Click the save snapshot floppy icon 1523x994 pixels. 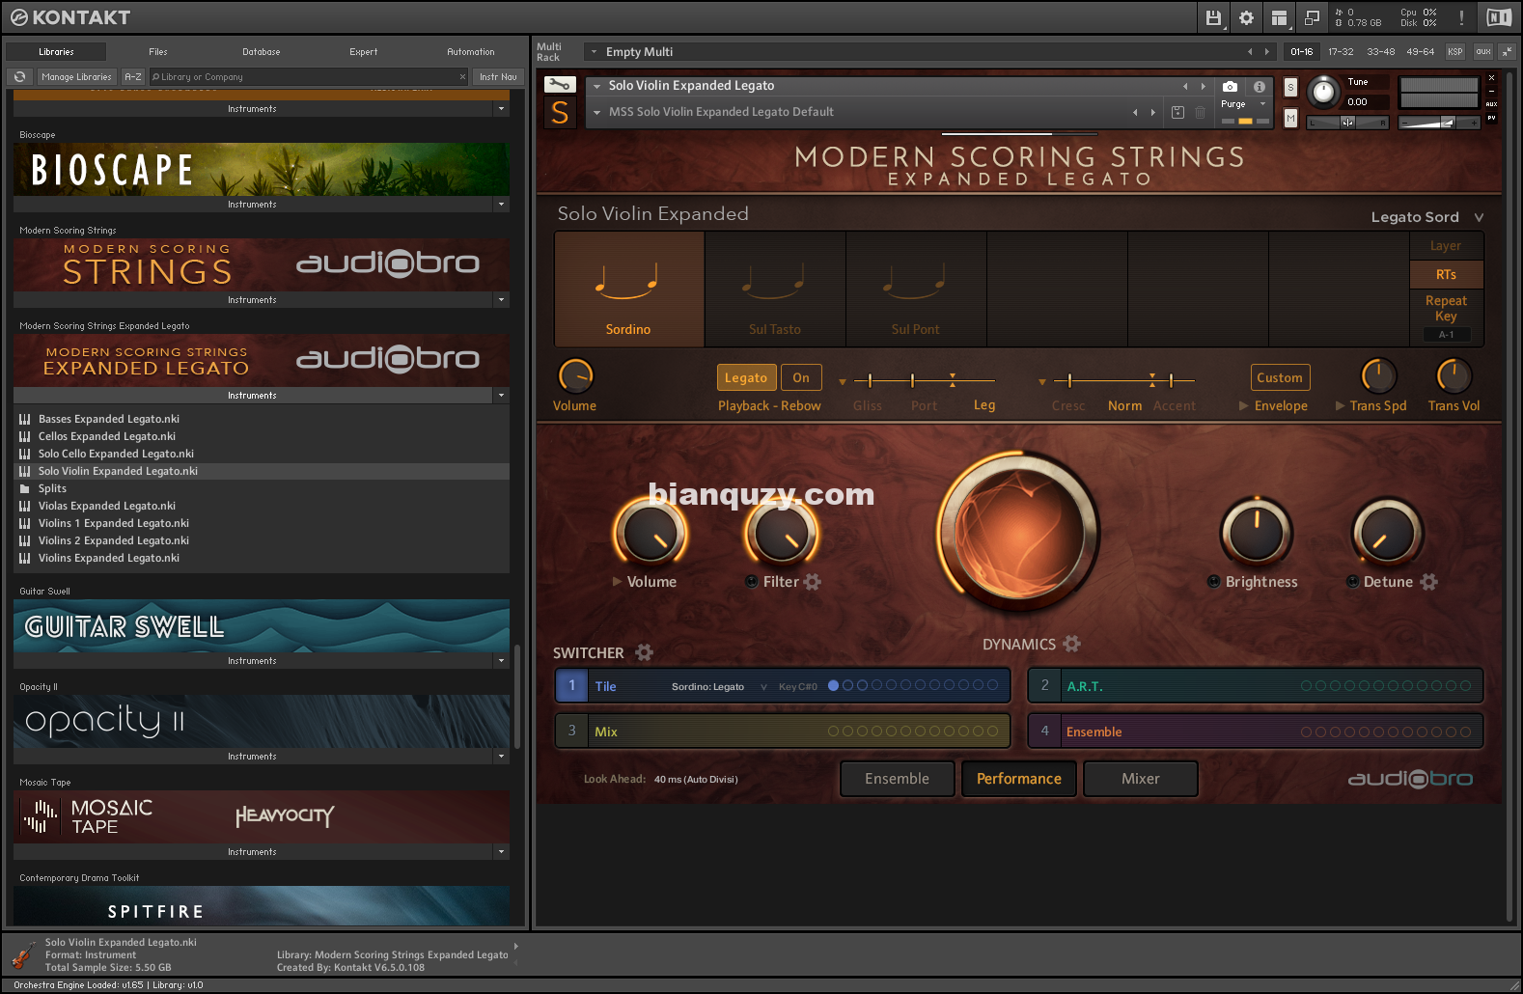coord(1177,112)
